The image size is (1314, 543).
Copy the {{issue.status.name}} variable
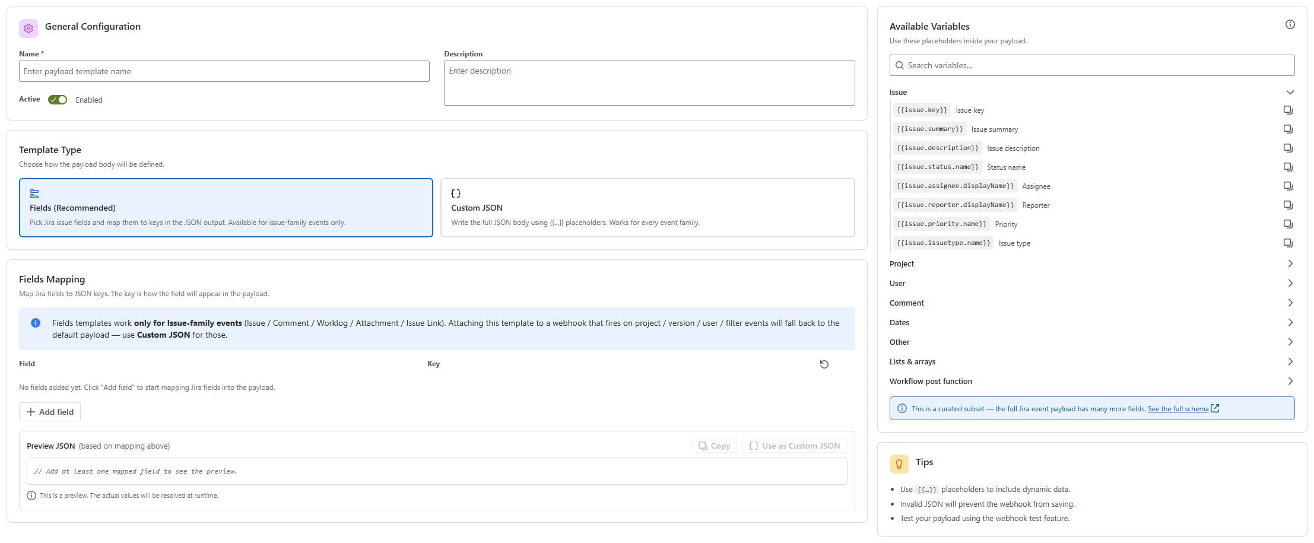click(x=1288, y=167)
